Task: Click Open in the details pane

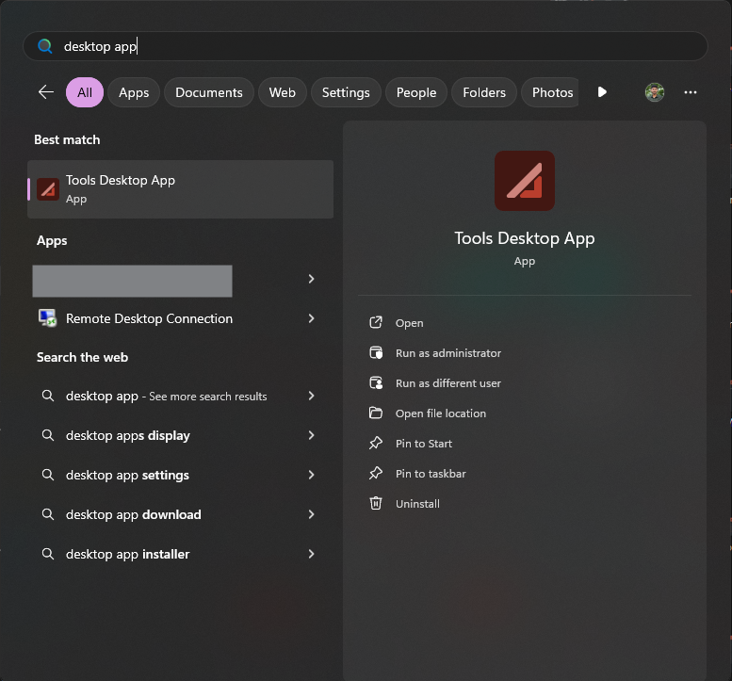Action: click(410, 323)
